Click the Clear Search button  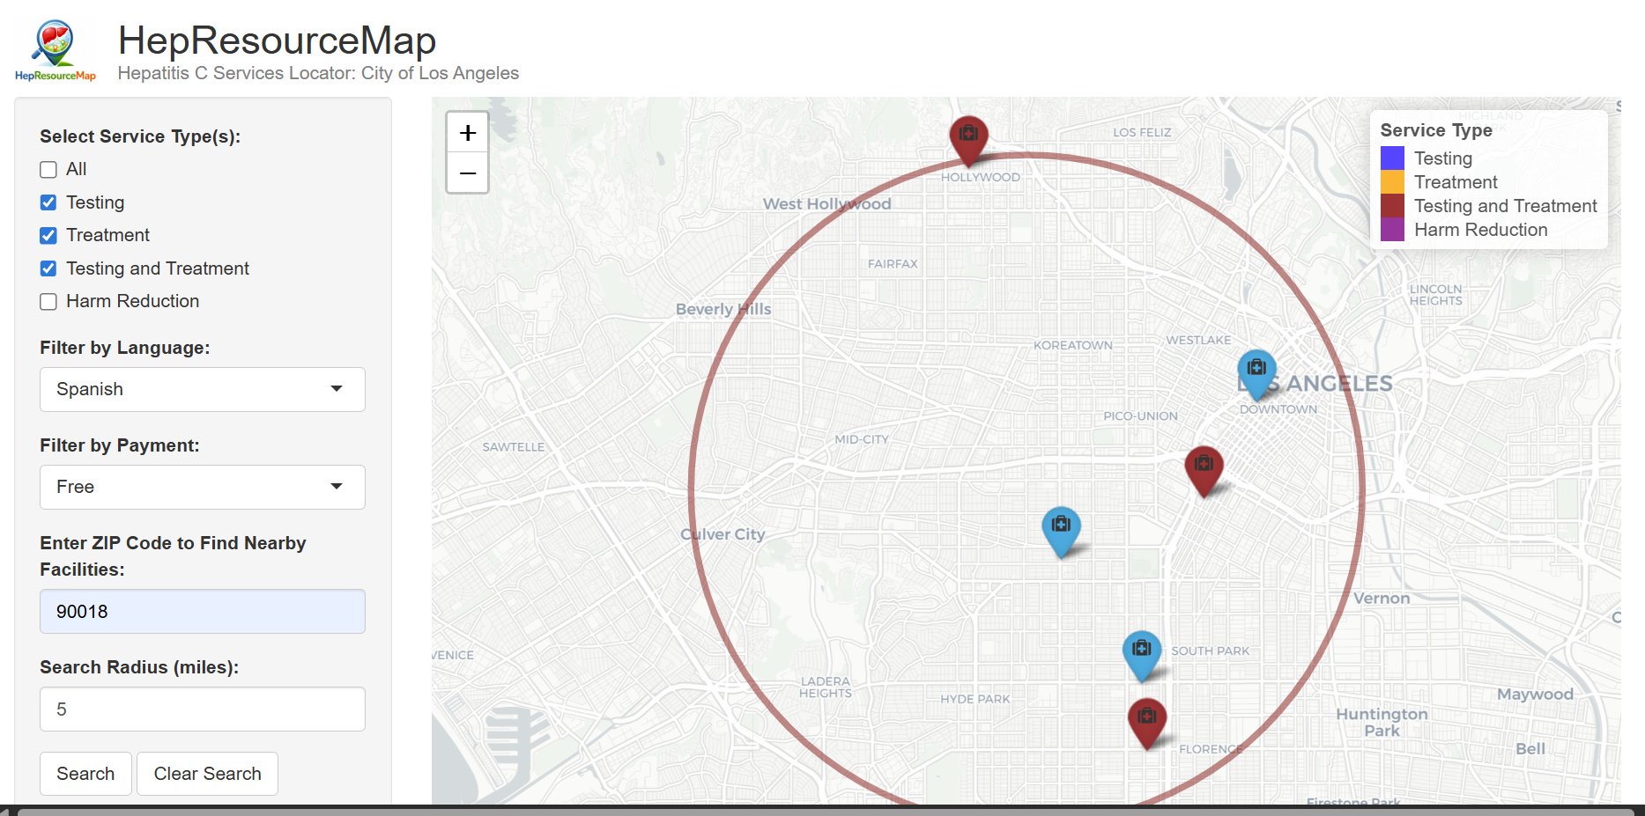pos(207,774)
